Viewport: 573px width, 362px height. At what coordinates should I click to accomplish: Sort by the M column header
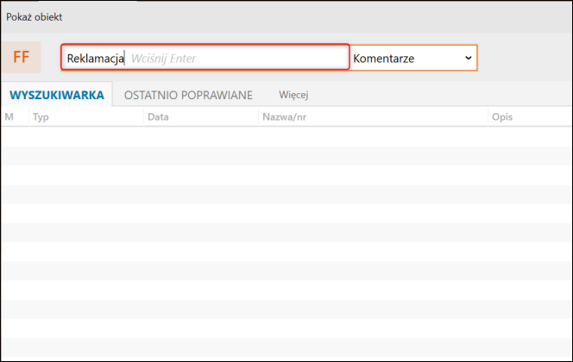(x=9, y=115)
